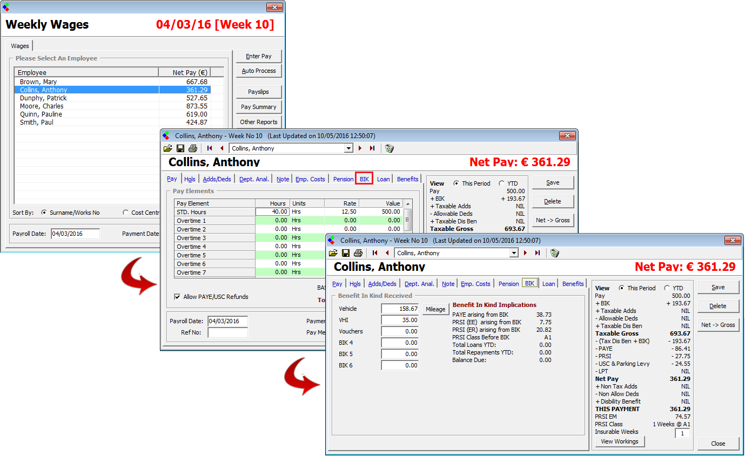This screenshot has width=745, height=457.
Task: Toggle the Allow PAYE/USC Refunds checkbox
Action: 177,297
